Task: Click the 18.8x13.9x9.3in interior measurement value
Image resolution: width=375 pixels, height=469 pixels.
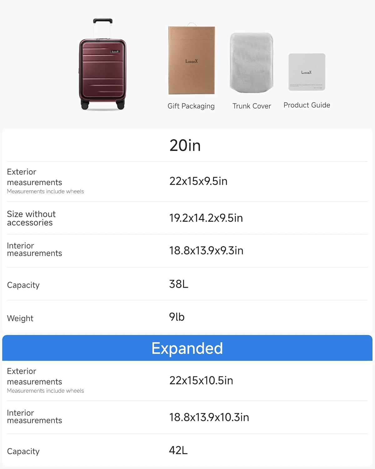Action: (206, 250)
